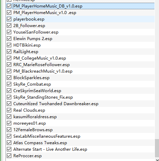
Task: Click moreeyes01.esp plugin name
Action: coord(29,123)
